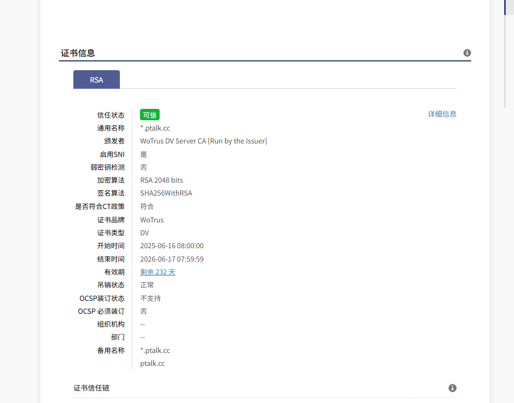Click the DV certificate type value

(x=145, y=233)
